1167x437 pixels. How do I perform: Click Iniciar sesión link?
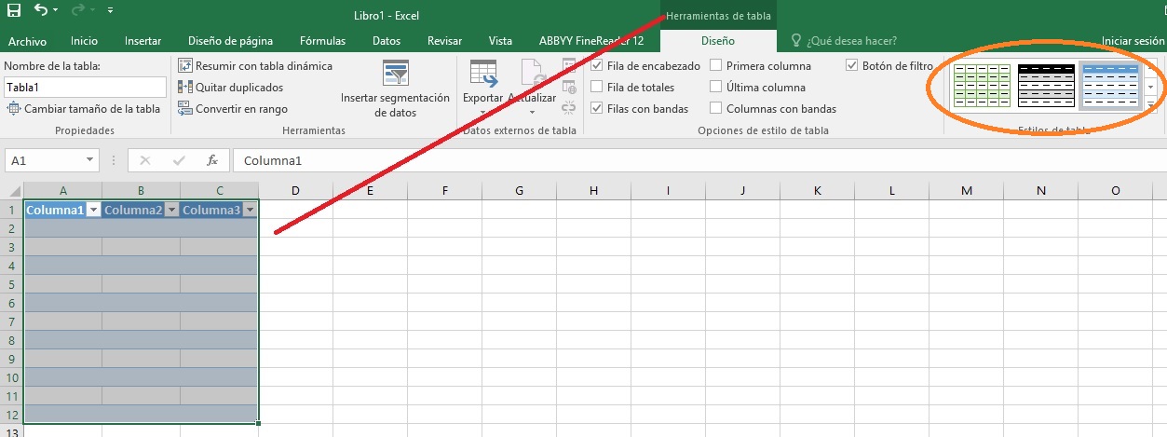point(1132,41)
